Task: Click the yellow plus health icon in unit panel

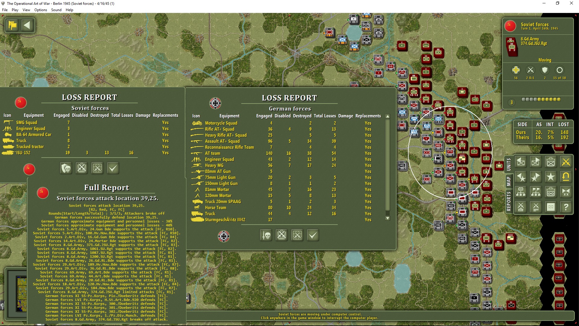Action: [x=516, y=70]
